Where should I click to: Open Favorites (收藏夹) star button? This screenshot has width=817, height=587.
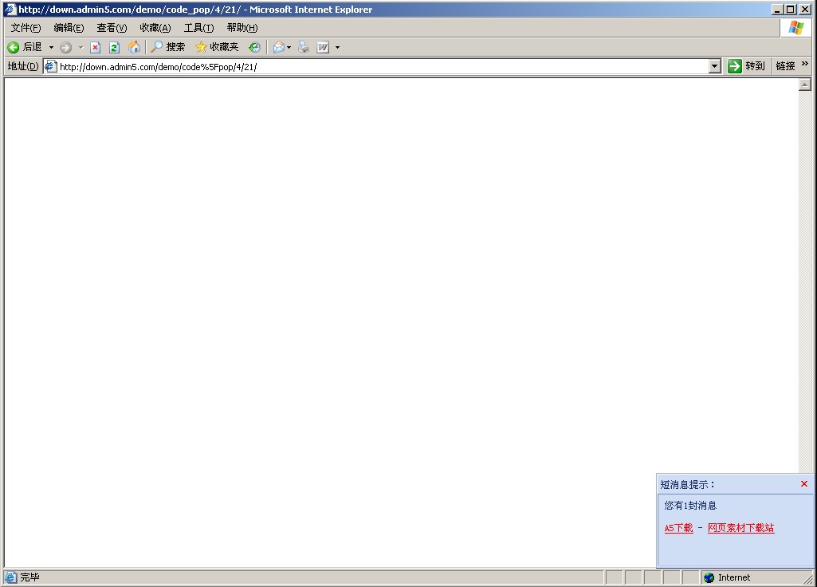217,47
